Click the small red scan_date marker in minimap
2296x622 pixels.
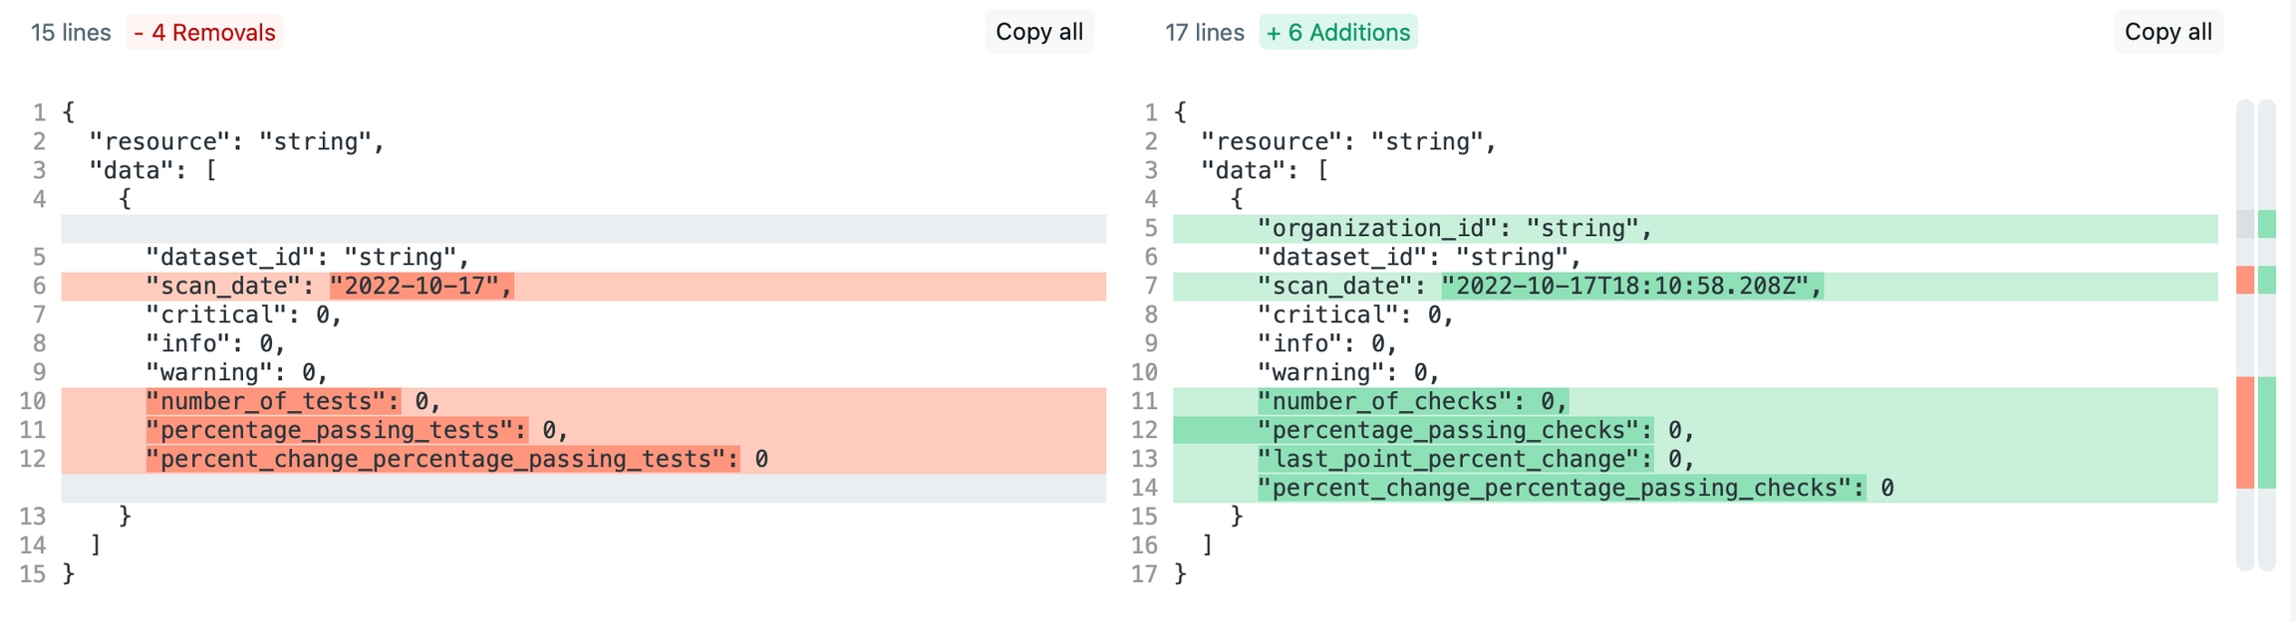point(2244,280)
